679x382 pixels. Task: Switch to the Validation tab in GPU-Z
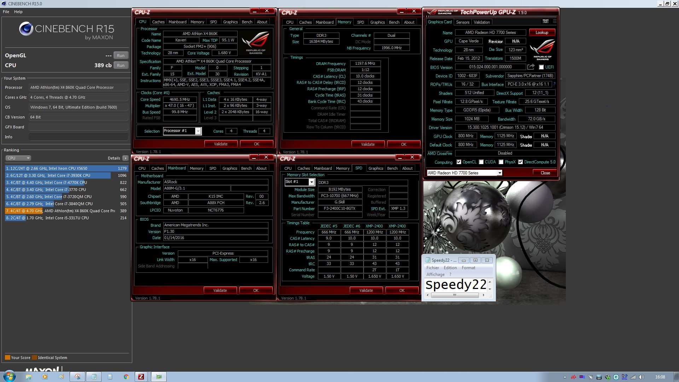tap(482, 22)
